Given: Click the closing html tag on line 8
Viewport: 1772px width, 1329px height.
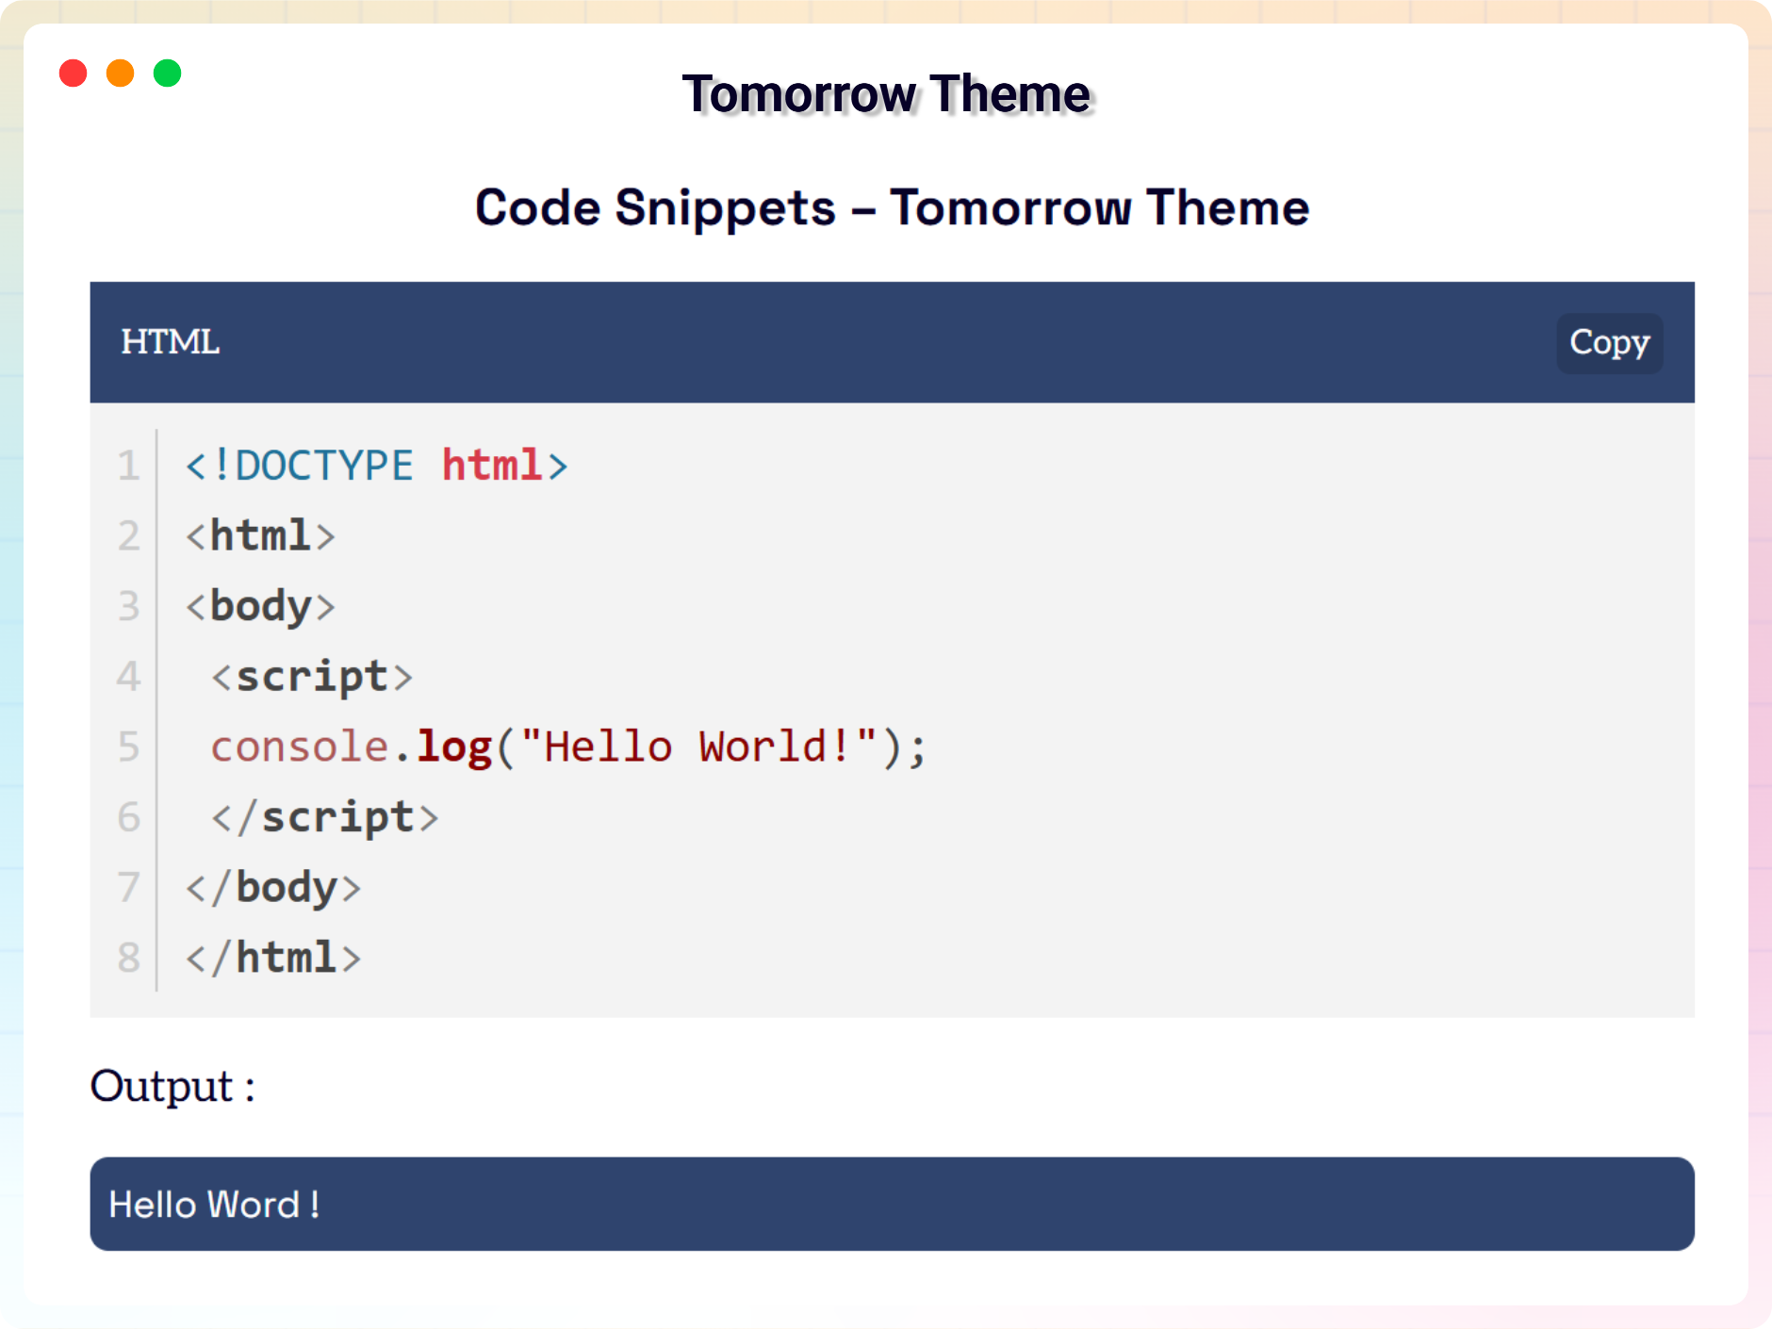Looking at the screenshot, I should tap(273, 958).
